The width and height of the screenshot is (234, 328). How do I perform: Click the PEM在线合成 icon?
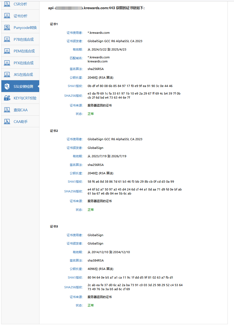(x=7, y=51)
